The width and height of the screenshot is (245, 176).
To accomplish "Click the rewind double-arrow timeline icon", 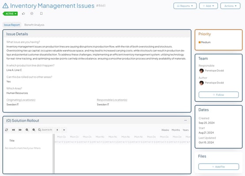I will (13, 130).
